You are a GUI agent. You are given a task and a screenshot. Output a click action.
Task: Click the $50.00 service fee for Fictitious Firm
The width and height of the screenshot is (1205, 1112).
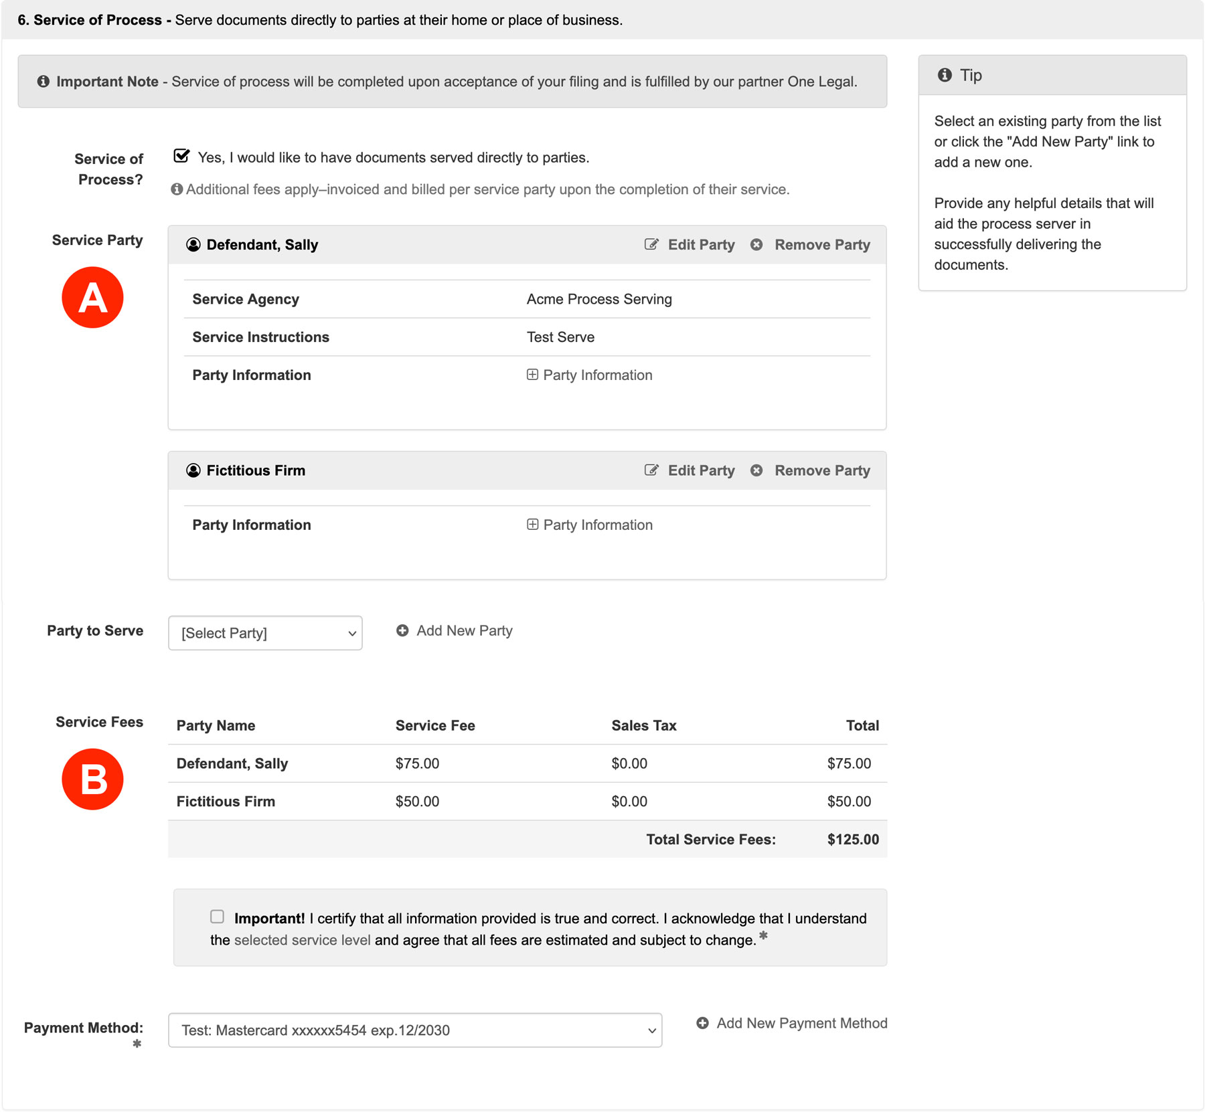(x=417, y=802)
